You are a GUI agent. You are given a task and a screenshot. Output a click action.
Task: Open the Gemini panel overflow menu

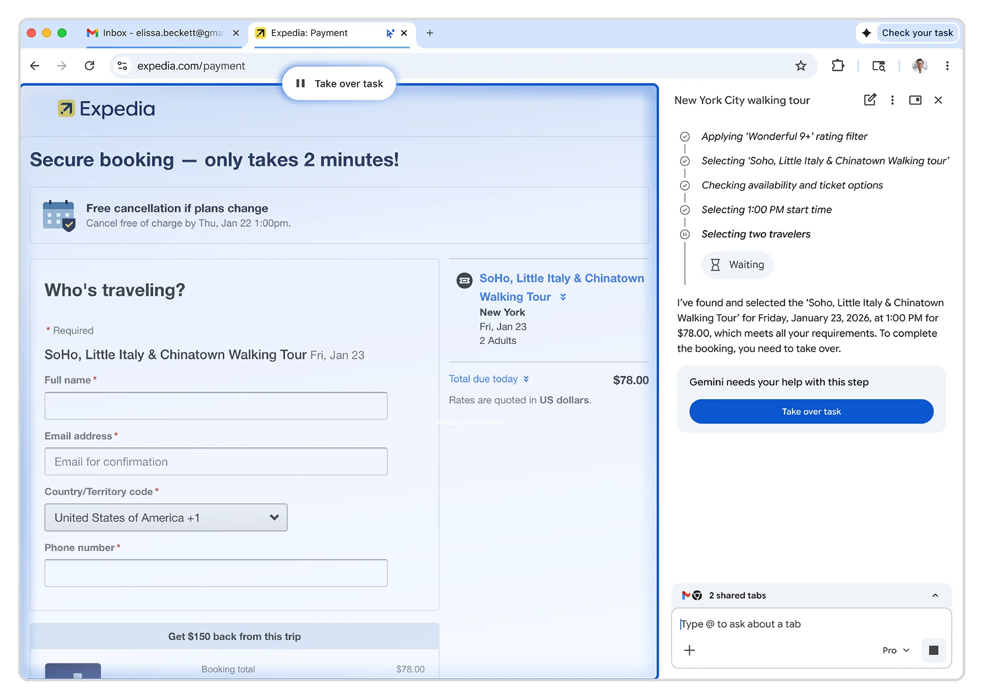tap(892, 100)
